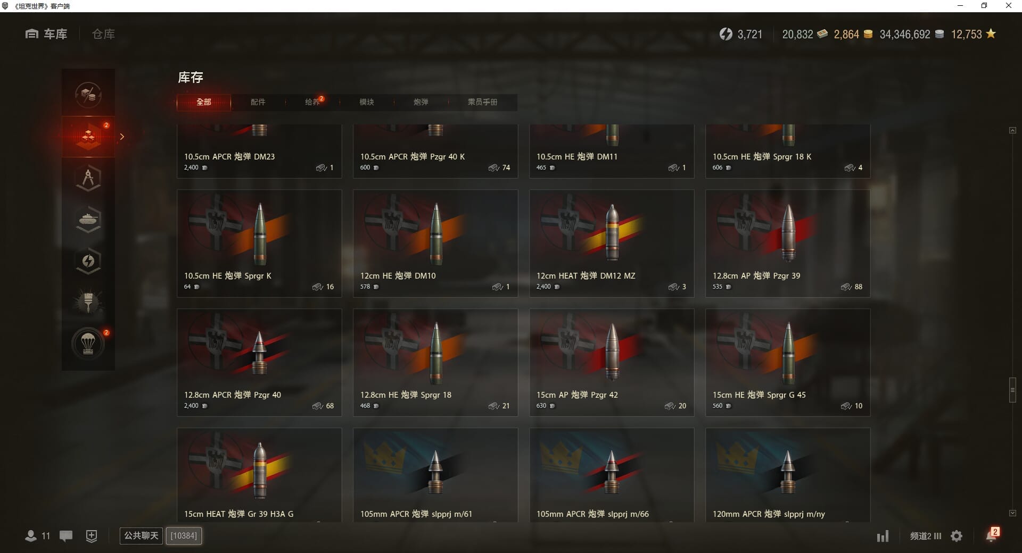Open the parachute supply-drop sidebar icon
Viewport: 1022px width, 553px height.
click(x=88, y=344)
